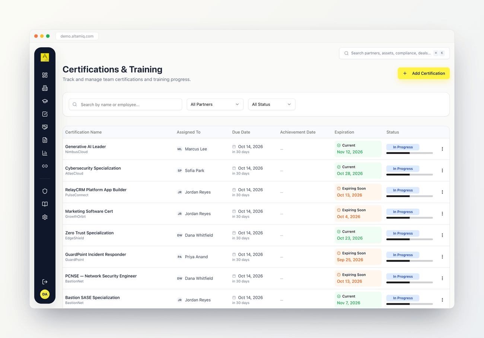484x338 pixels.
Task: Open row menu for Bastion SASE Specialization
Action: click(442, 300)
